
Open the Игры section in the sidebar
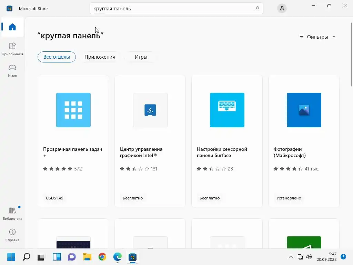pos(12,70)
